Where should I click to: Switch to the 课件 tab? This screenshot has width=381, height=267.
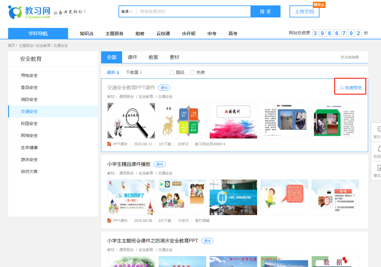pos(133,57)
